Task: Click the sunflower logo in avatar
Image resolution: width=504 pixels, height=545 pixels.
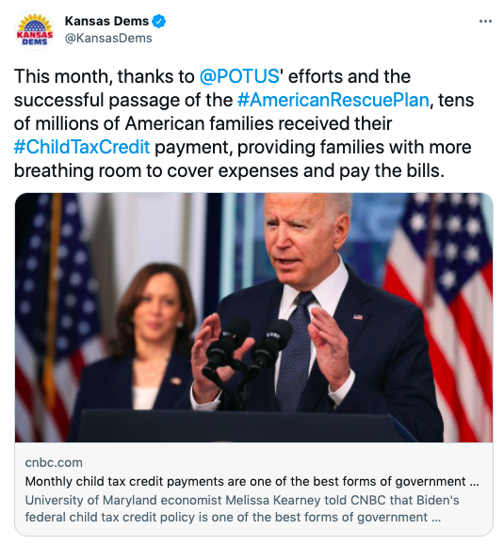Action: pyautogui.click(x=35, y=24)
